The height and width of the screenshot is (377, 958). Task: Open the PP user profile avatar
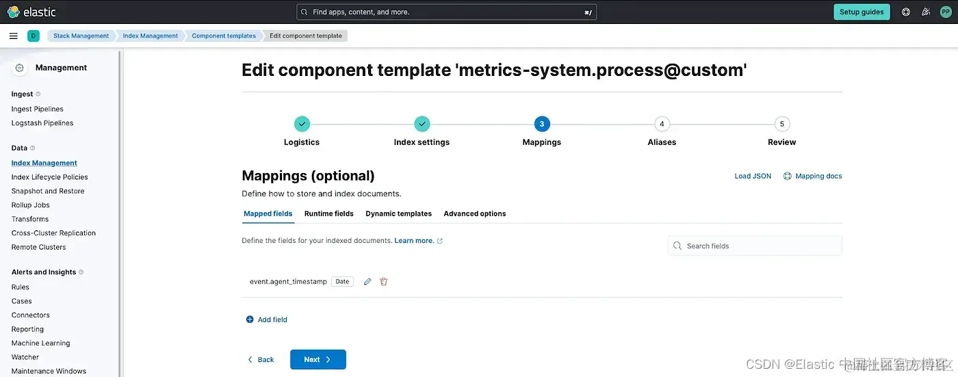(946, 12)
